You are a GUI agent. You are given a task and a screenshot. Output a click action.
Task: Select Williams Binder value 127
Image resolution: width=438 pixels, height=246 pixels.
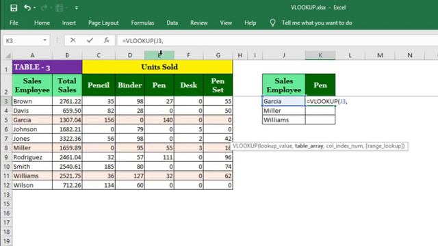tap(130, 176)
